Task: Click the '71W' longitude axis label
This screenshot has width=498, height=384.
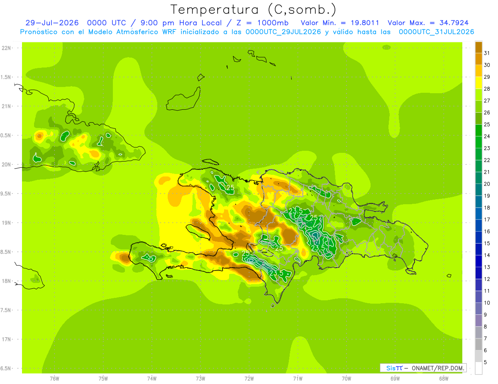Action: (298, 379)
